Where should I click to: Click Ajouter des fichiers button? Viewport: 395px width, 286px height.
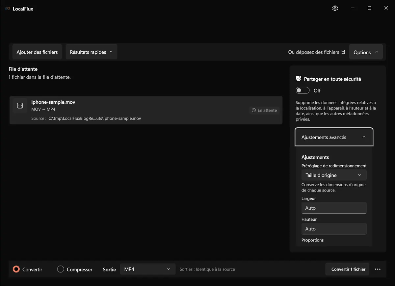coord(37,52)
